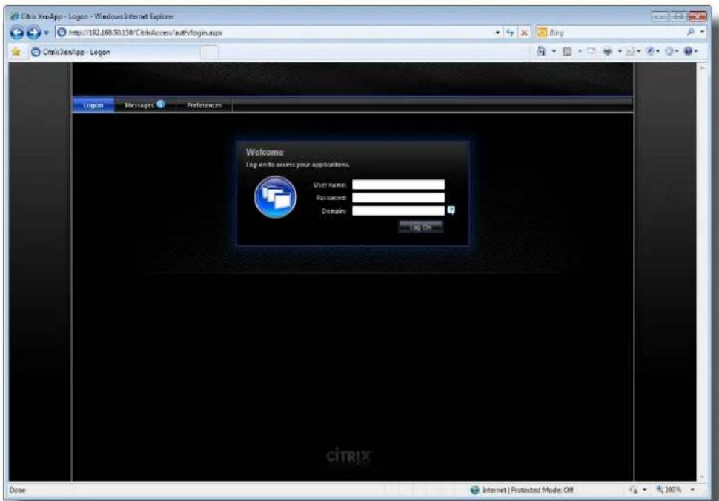Click the Welcome heading text
Viewport: 719px width, 501px height.
click(x=265, y=152)
